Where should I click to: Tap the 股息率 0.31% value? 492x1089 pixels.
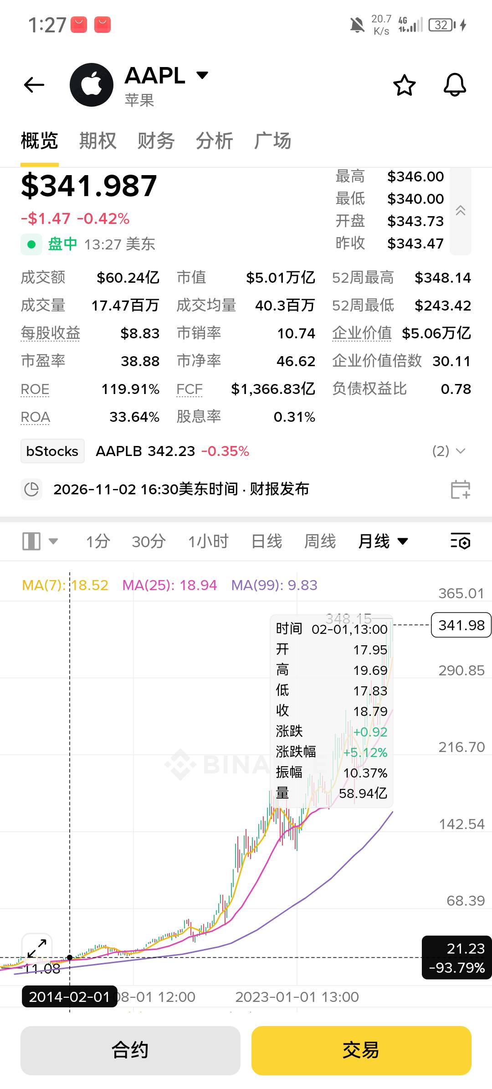click(294, 417)
